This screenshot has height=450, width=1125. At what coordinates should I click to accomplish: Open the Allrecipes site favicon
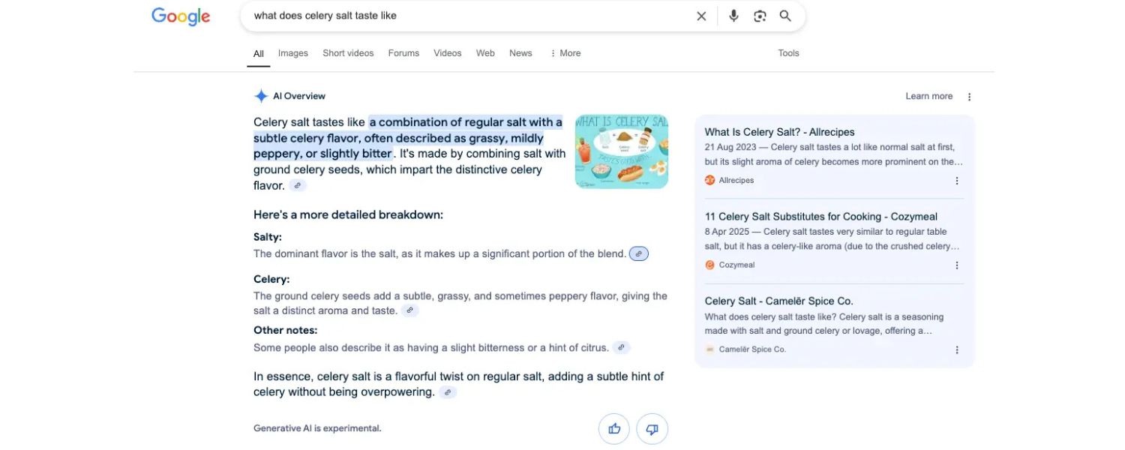click(x=709, y=180)
